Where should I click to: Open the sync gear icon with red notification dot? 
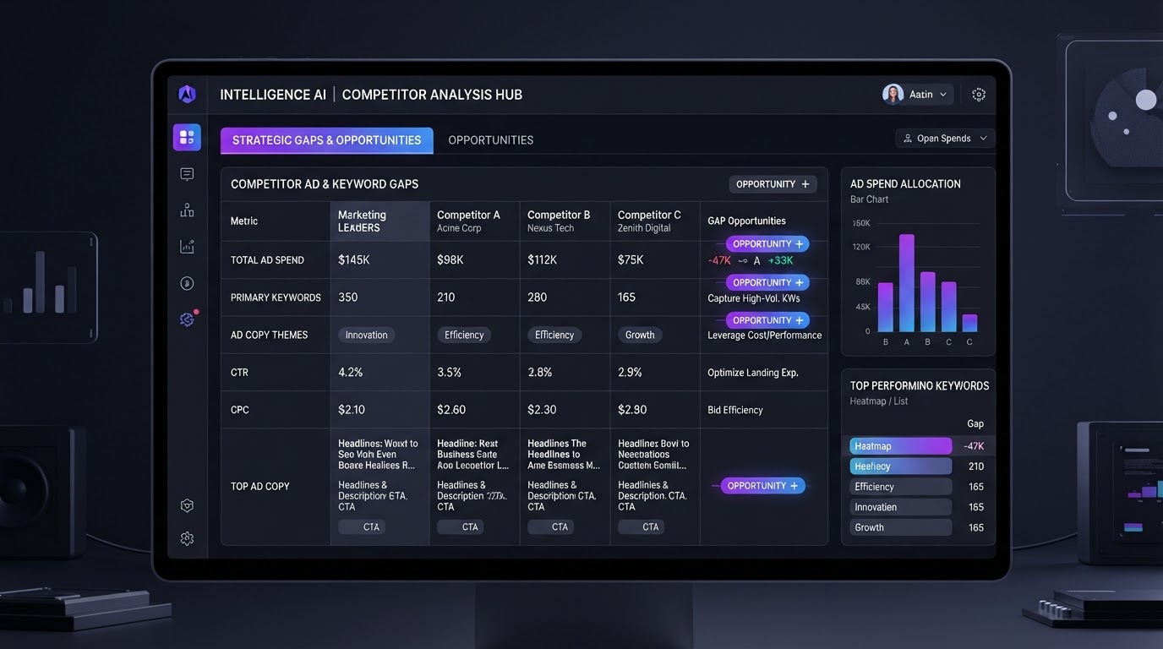coord(188,319)
